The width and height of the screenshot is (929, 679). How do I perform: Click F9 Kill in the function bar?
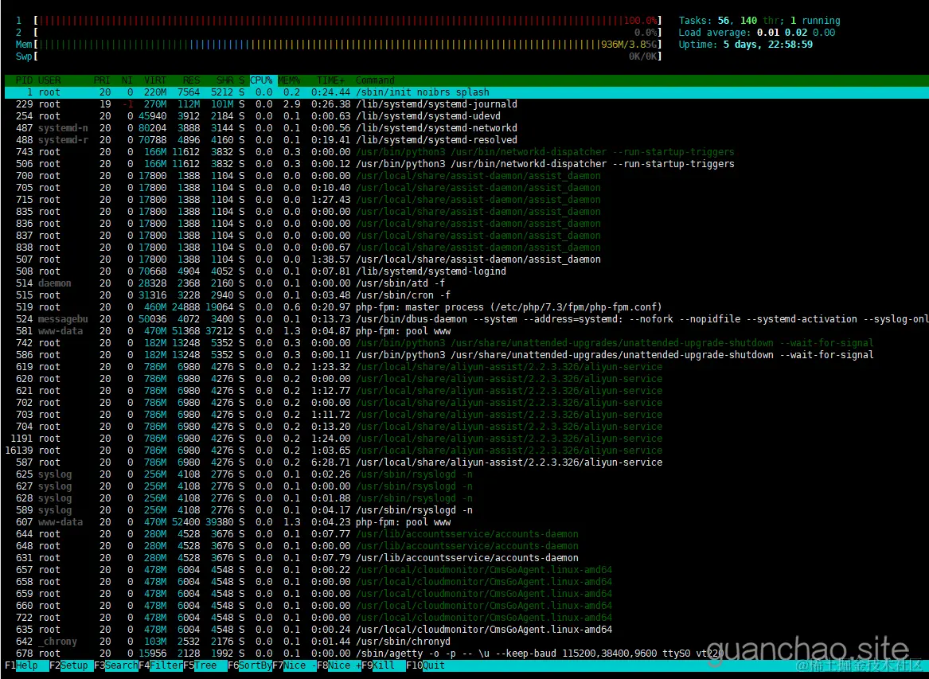coord(384,665)
